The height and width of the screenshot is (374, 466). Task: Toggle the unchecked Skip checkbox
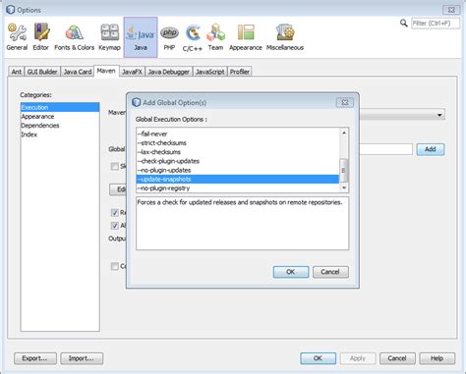point(115,166)
